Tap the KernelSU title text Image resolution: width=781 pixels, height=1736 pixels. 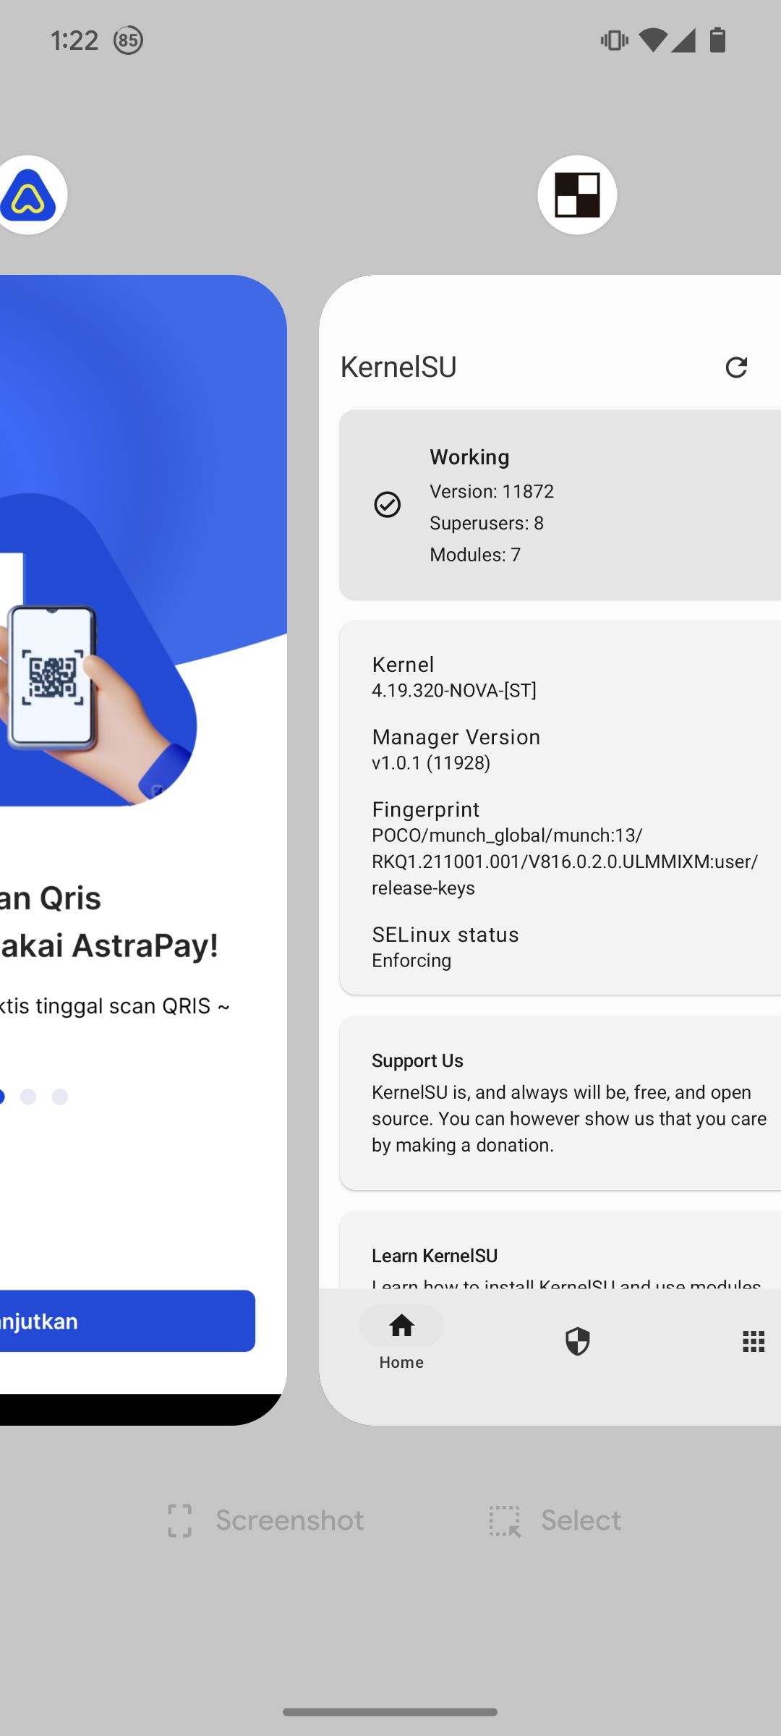coord(398,367)
